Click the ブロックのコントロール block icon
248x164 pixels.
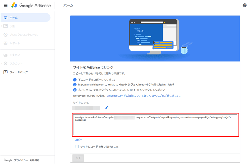pyautogui.click(x=6, y=35)
